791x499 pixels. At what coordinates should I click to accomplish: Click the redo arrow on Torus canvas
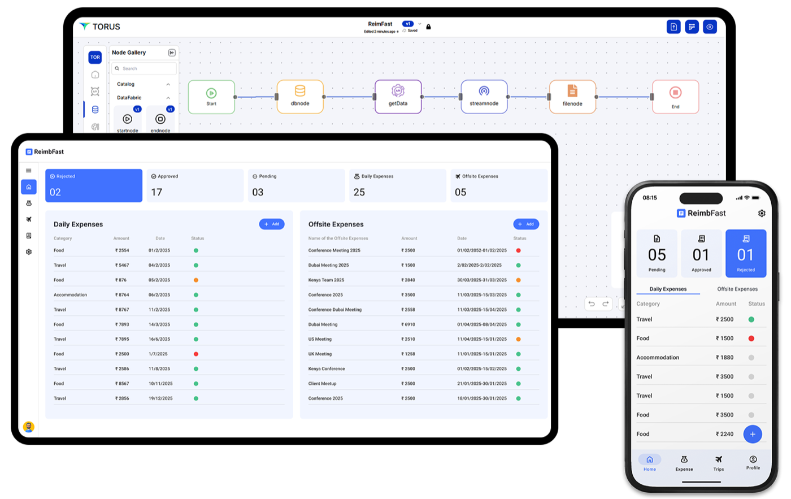point(606,303)
